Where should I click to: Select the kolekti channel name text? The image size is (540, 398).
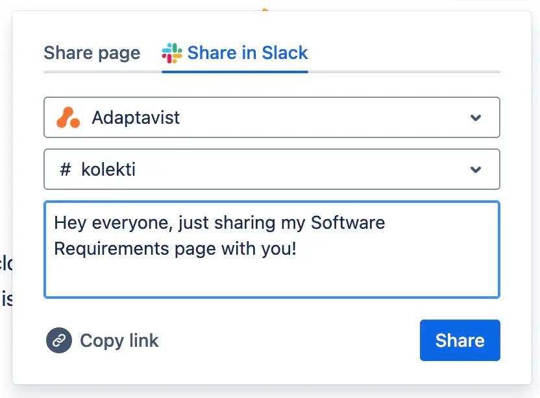pos(109,169)
